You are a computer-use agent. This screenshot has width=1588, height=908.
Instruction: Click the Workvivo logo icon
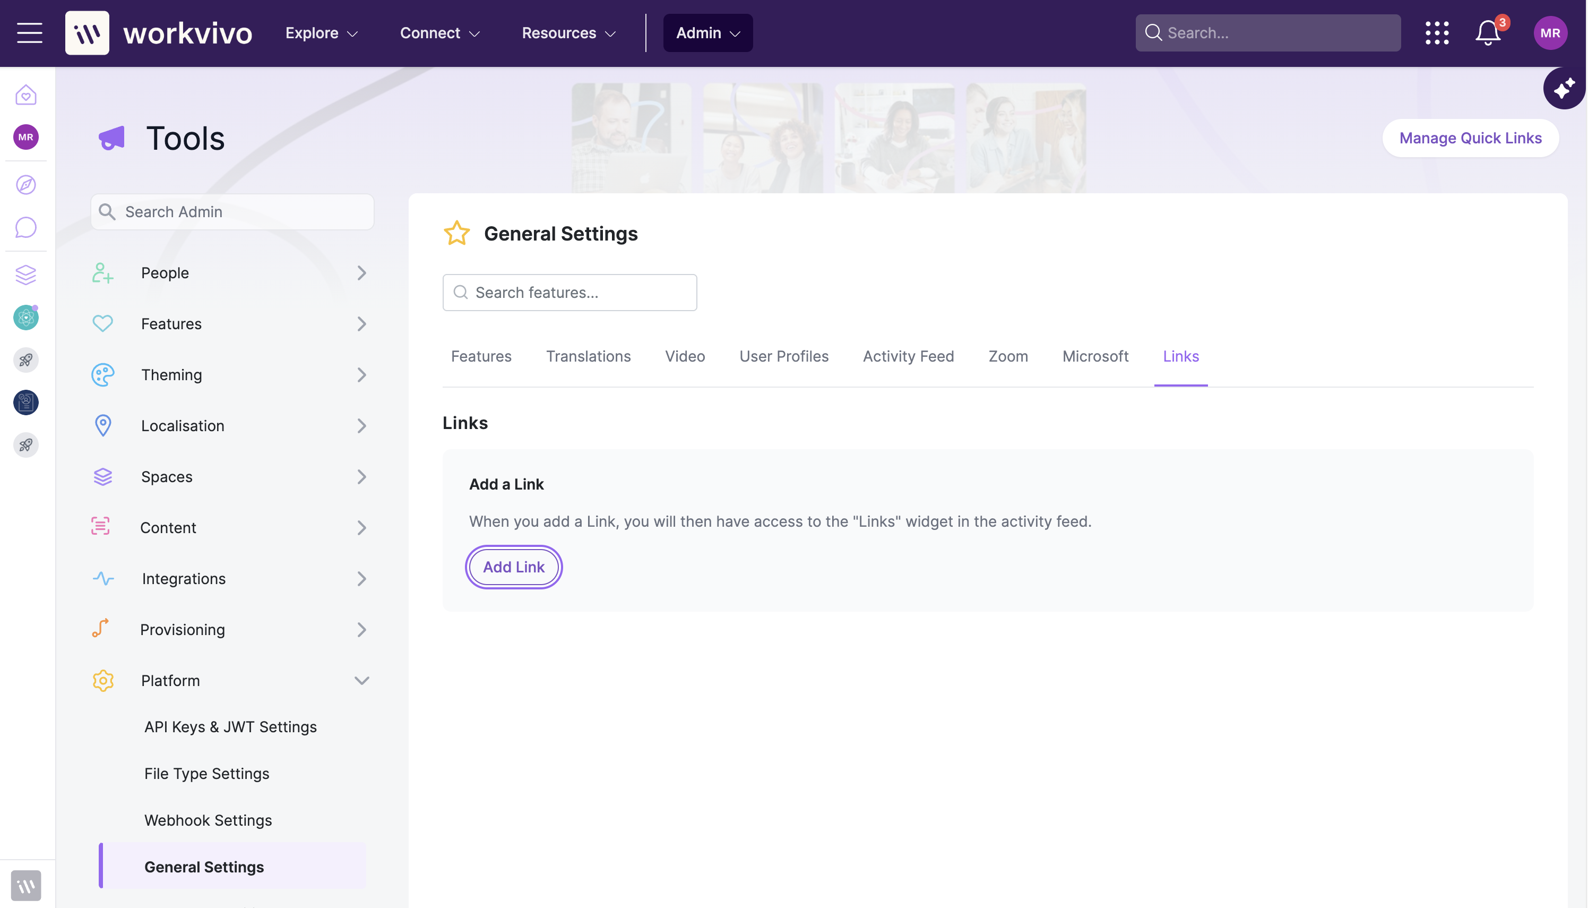[x=87, y=33]
